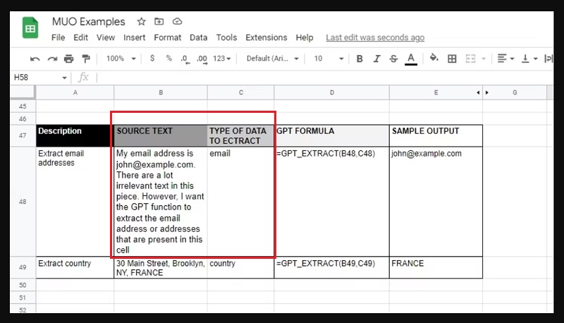Select row 47 header
The height and width of the screenshot is (323, 564).
coord(23,135)
